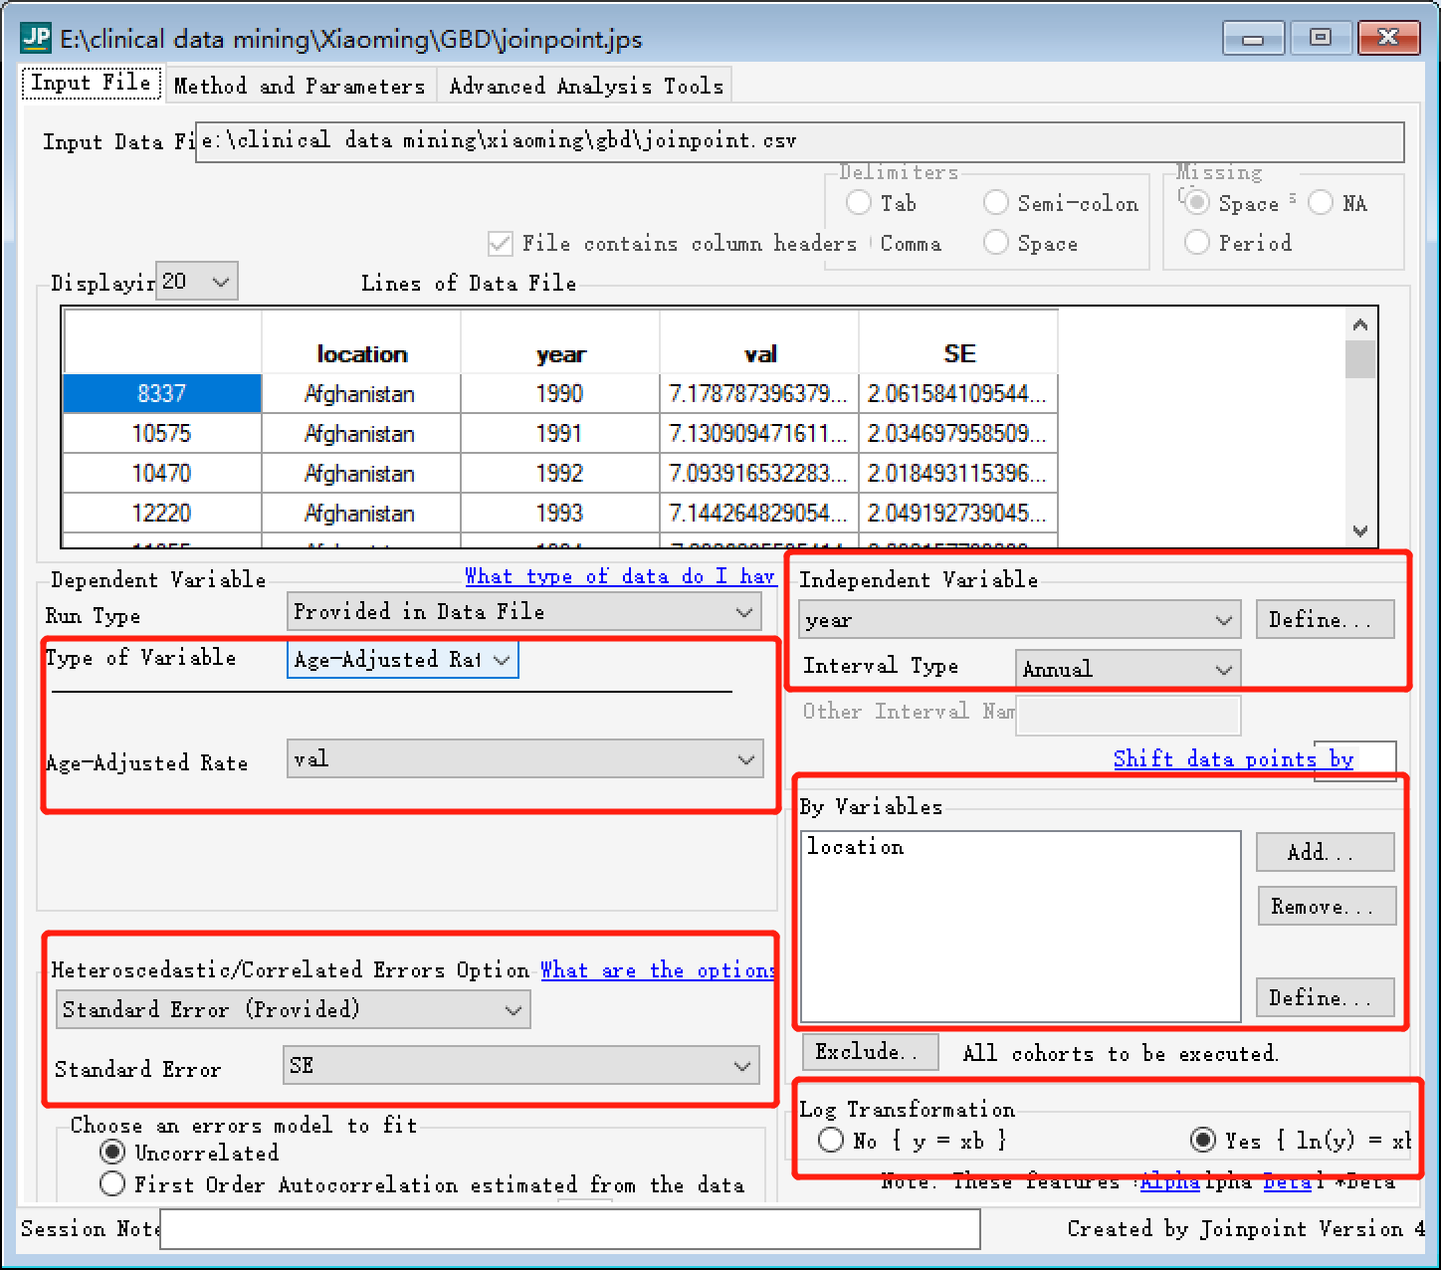Click the data grid vertical scrollbar thumb

point(1360,359)
